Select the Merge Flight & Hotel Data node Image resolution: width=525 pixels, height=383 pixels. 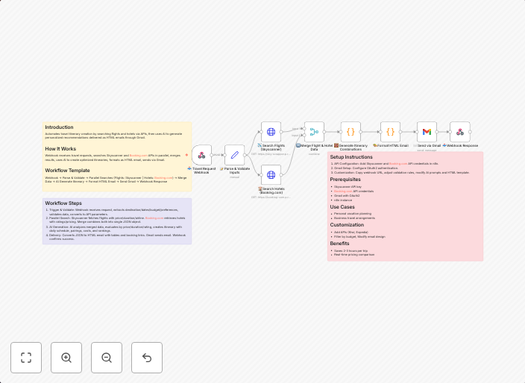(x=314, y=132)
